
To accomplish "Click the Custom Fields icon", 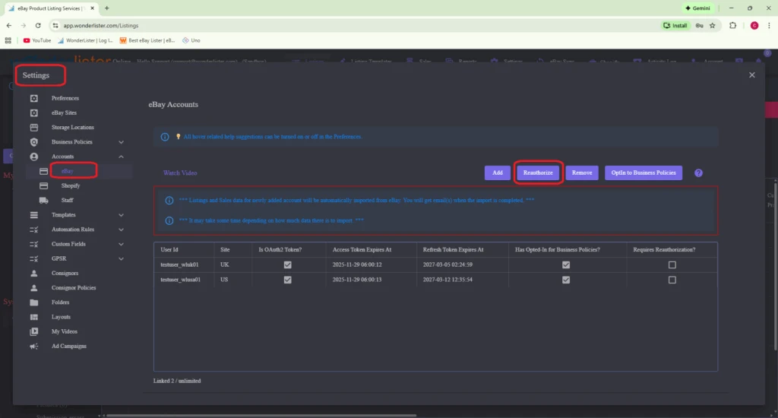I will 33,244.
